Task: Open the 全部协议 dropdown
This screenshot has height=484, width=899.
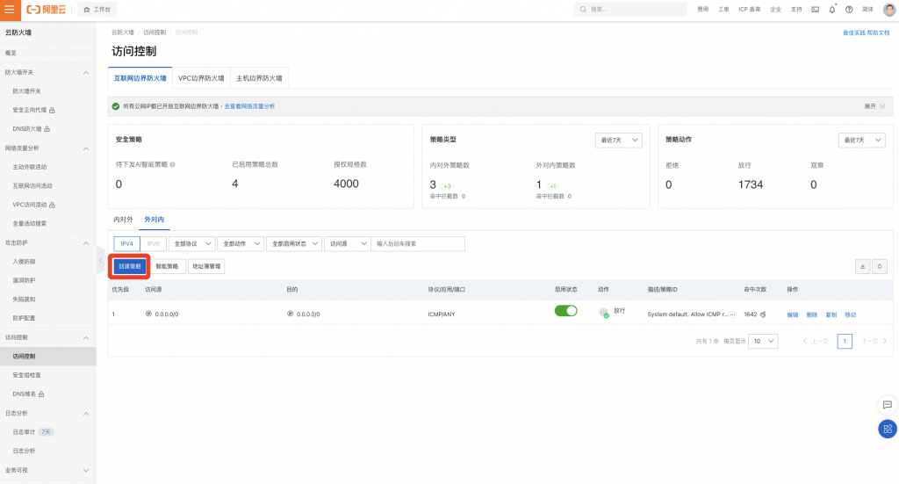Action: click(192, 243)
